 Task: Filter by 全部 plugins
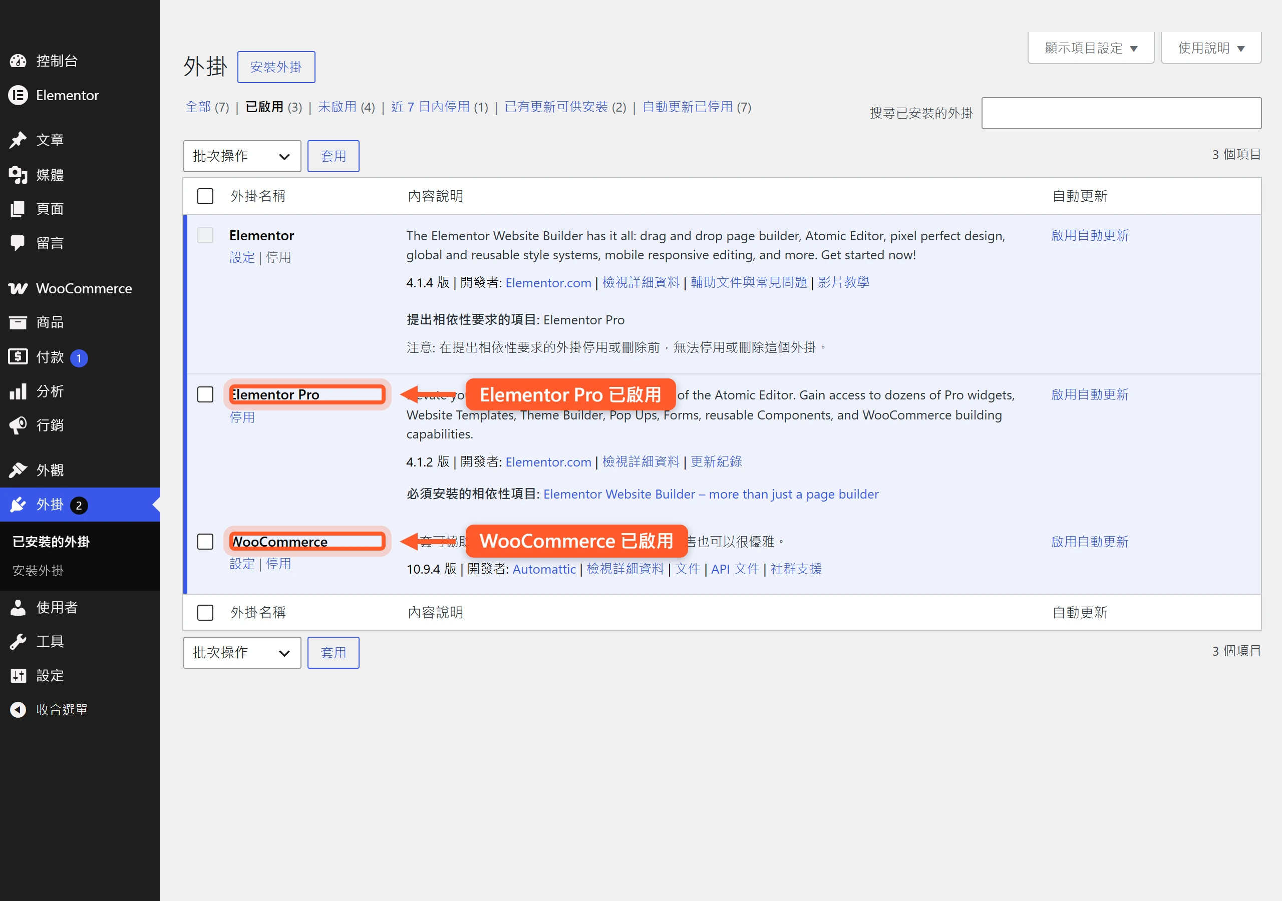pyautogui.click(x=198, y=107)
